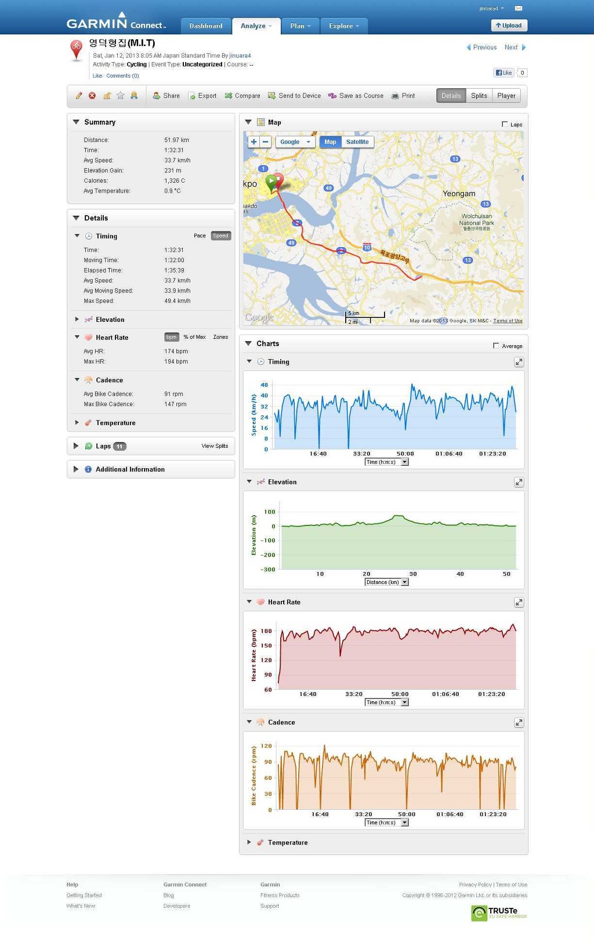
Task: Collapse the Summary panel
Action: click(x=76, y=122)
